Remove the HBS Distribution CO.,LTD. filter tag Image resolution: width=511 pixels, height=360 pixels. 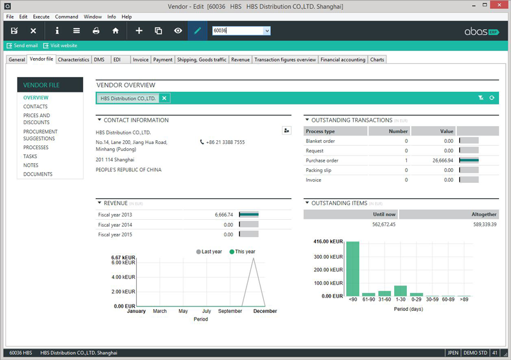164,98
